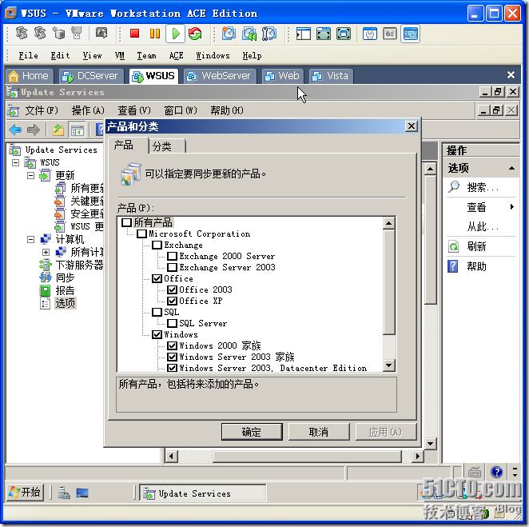The image size is (529, 527).
Task: Click the Full Screen mode icon
Action: (344, 34)
